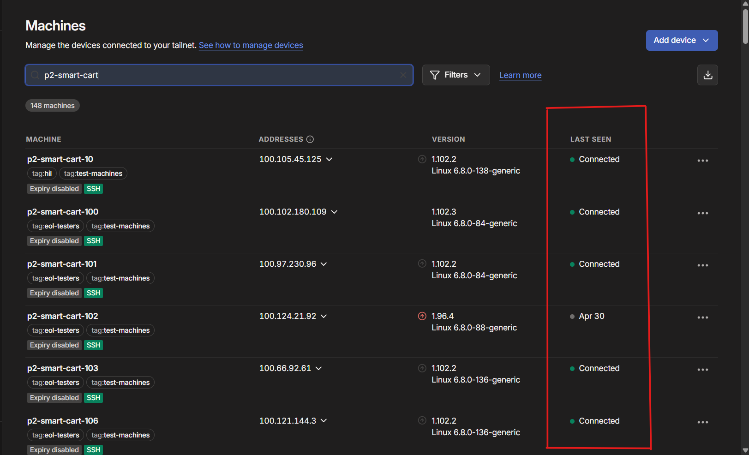Open machine p2-smart-cart-102
This screenshot has width=749, height=455.
click(63, 316)
